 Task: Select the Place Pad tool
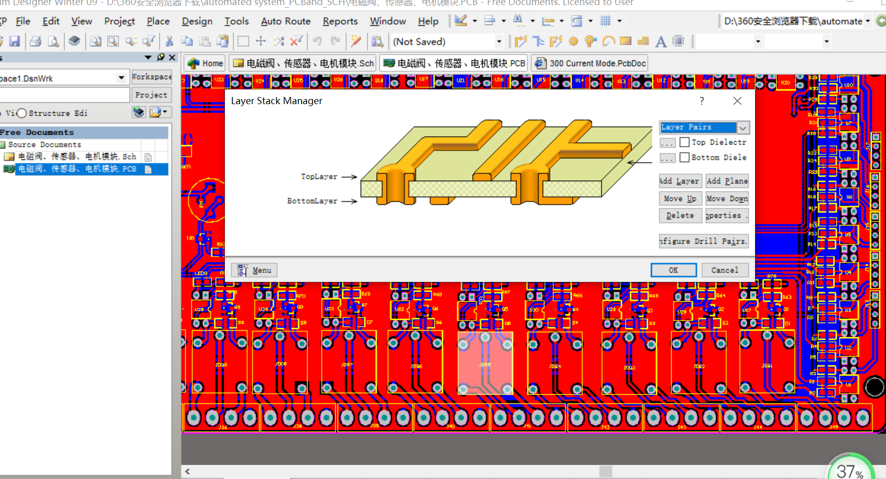click(x=574, y=41)
